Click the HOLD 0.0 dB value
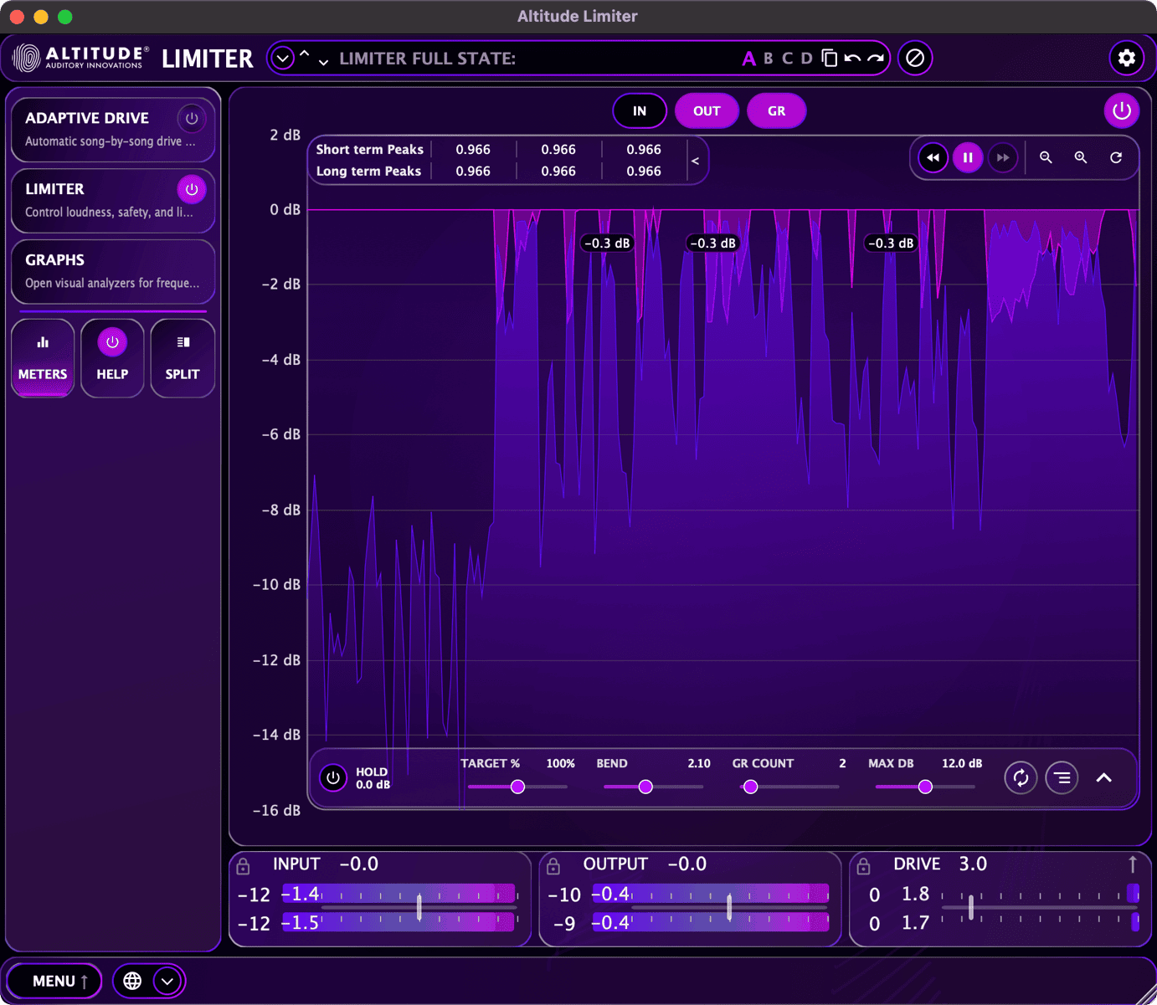 coord(373,785)
